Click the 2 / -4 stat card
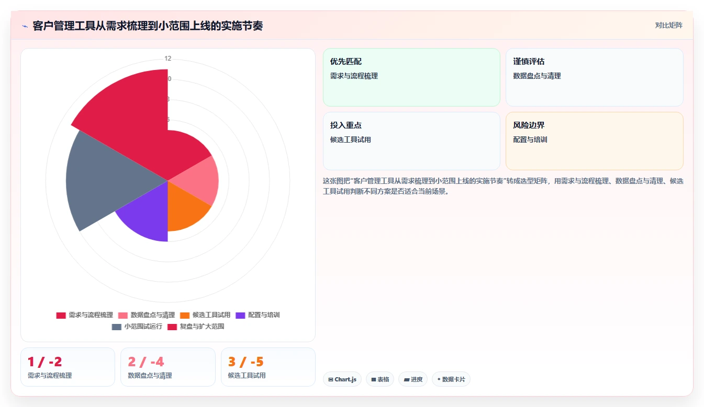 point(168,367)
